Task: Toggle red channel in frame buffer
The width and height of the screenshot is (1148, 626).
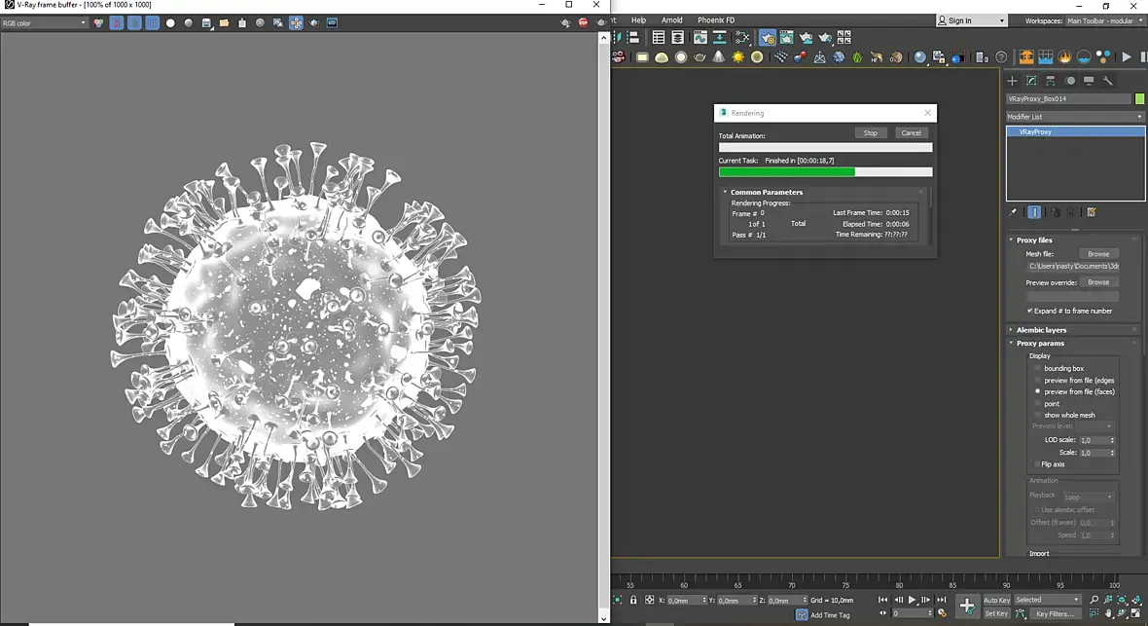Action: 117,22
